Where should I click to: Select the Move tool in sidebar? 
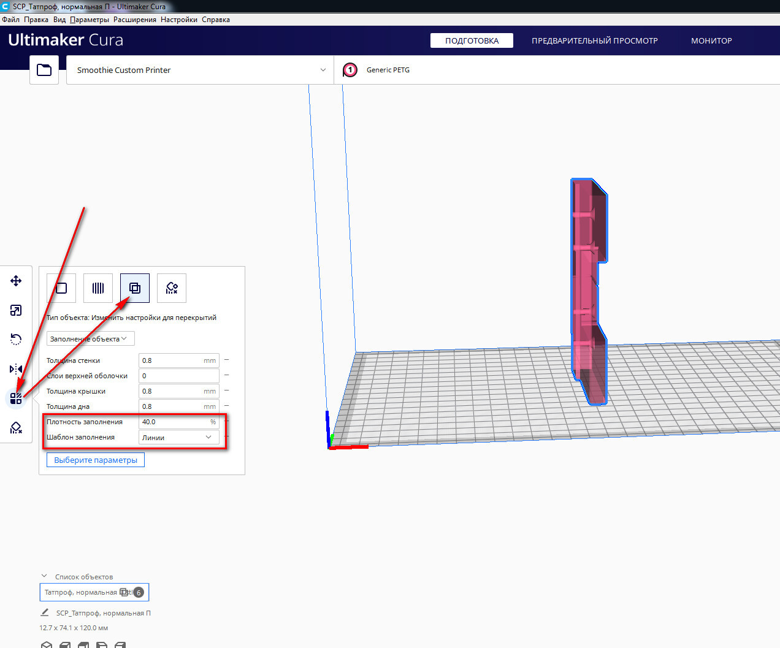point(16,281)
